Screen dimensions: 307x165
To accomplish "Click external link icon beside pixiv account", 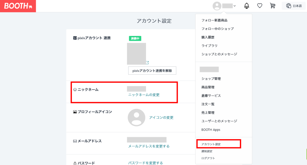I will 147,63.
